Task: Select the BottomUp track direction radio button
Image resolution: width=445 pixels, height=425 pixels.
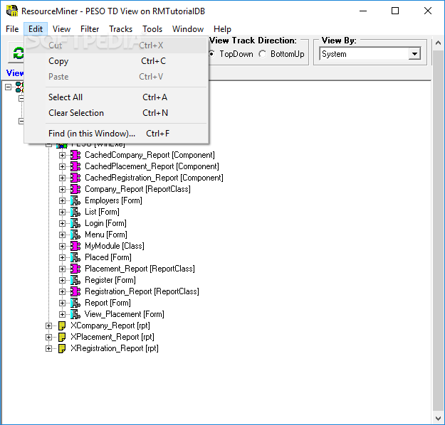Action: click(x=263, y=54)
